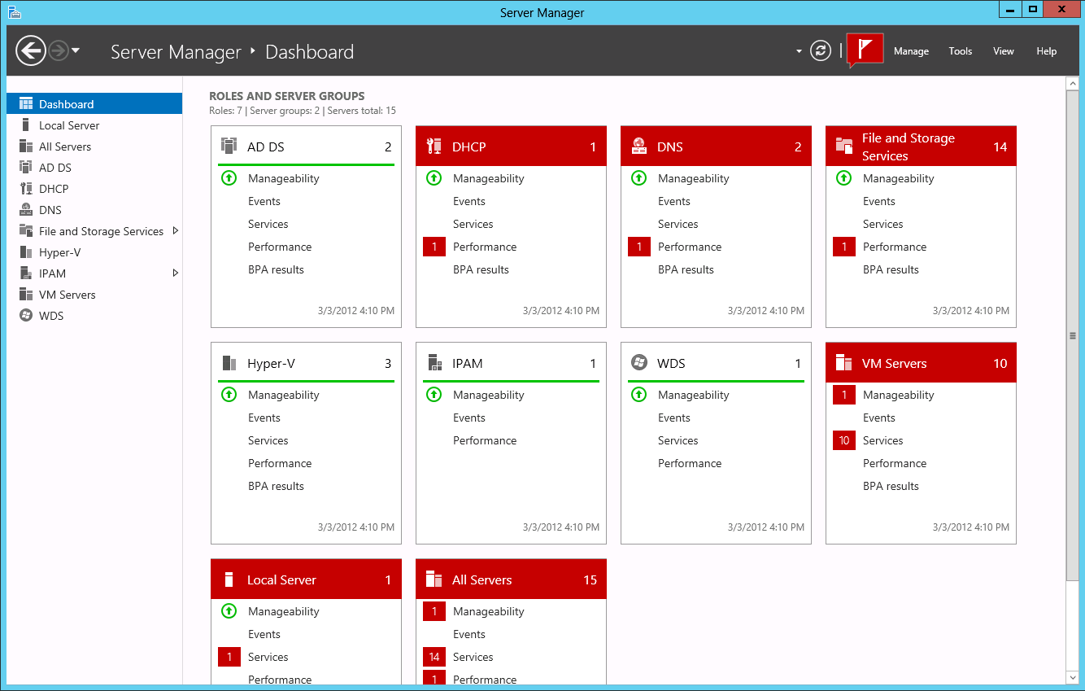Click the Server Manager window title bar icon
1085x691 pixels.
15,11
